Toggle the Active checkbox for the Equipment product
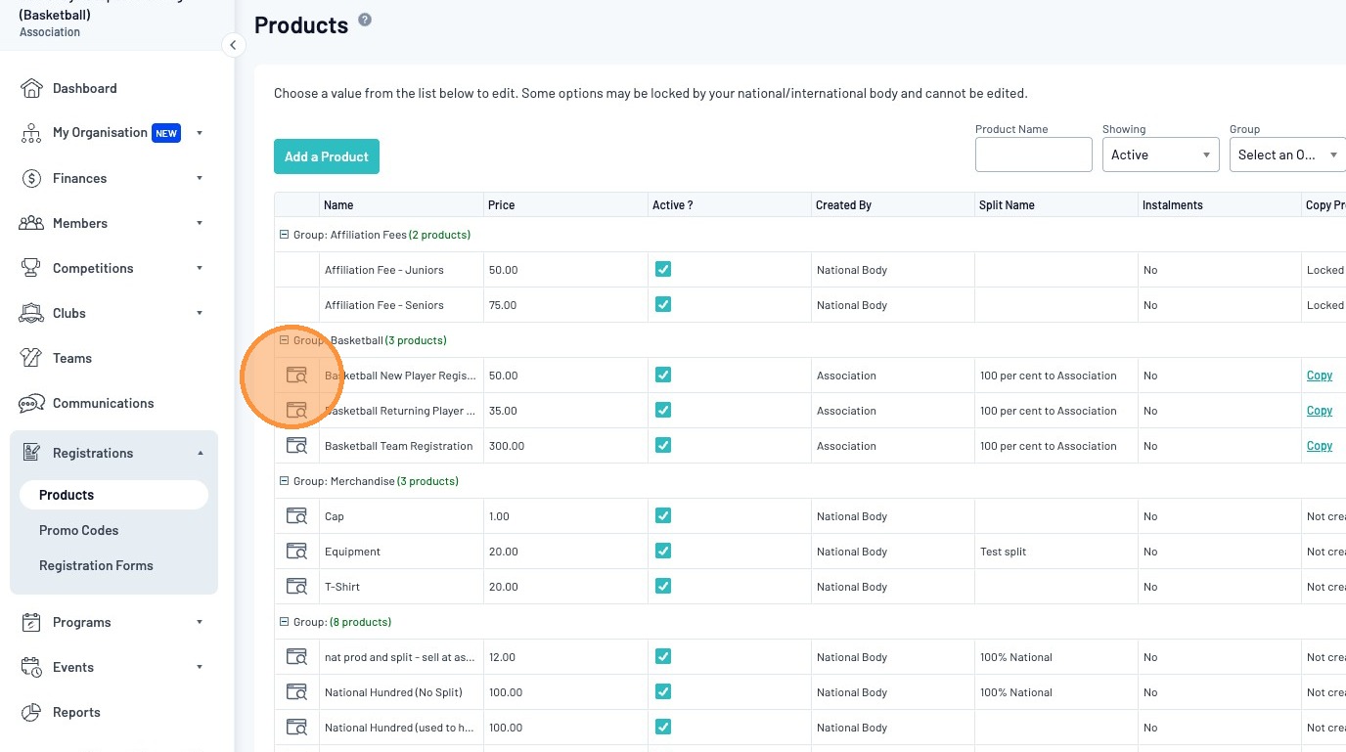1346x752 pixels. click(663, 552)
